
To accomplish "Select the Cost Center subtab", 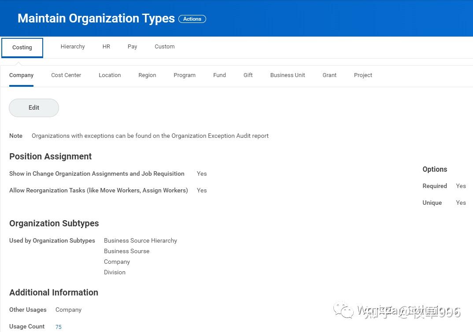I will pos(66,75).
